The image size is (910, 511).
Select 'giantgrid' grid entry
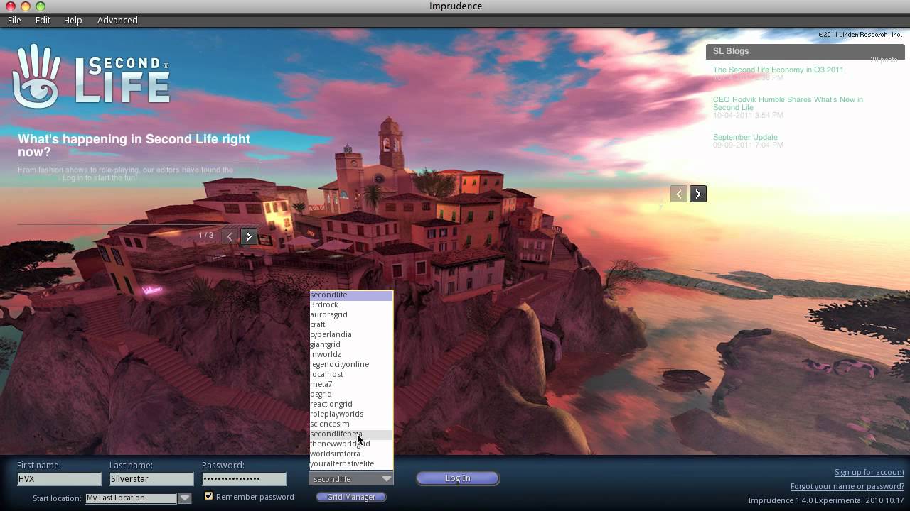350,344
